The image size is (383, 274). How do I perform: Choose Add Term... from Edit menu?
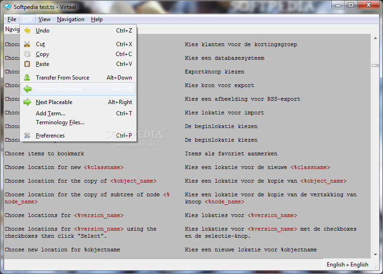(78, 113)
